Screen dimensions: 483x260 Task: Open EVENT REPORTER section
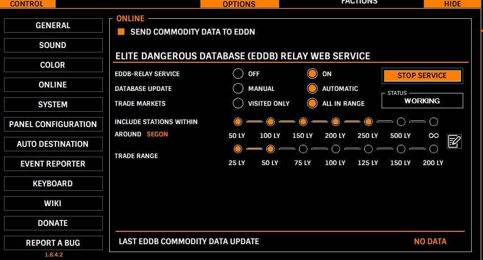[x=53, y=164]
